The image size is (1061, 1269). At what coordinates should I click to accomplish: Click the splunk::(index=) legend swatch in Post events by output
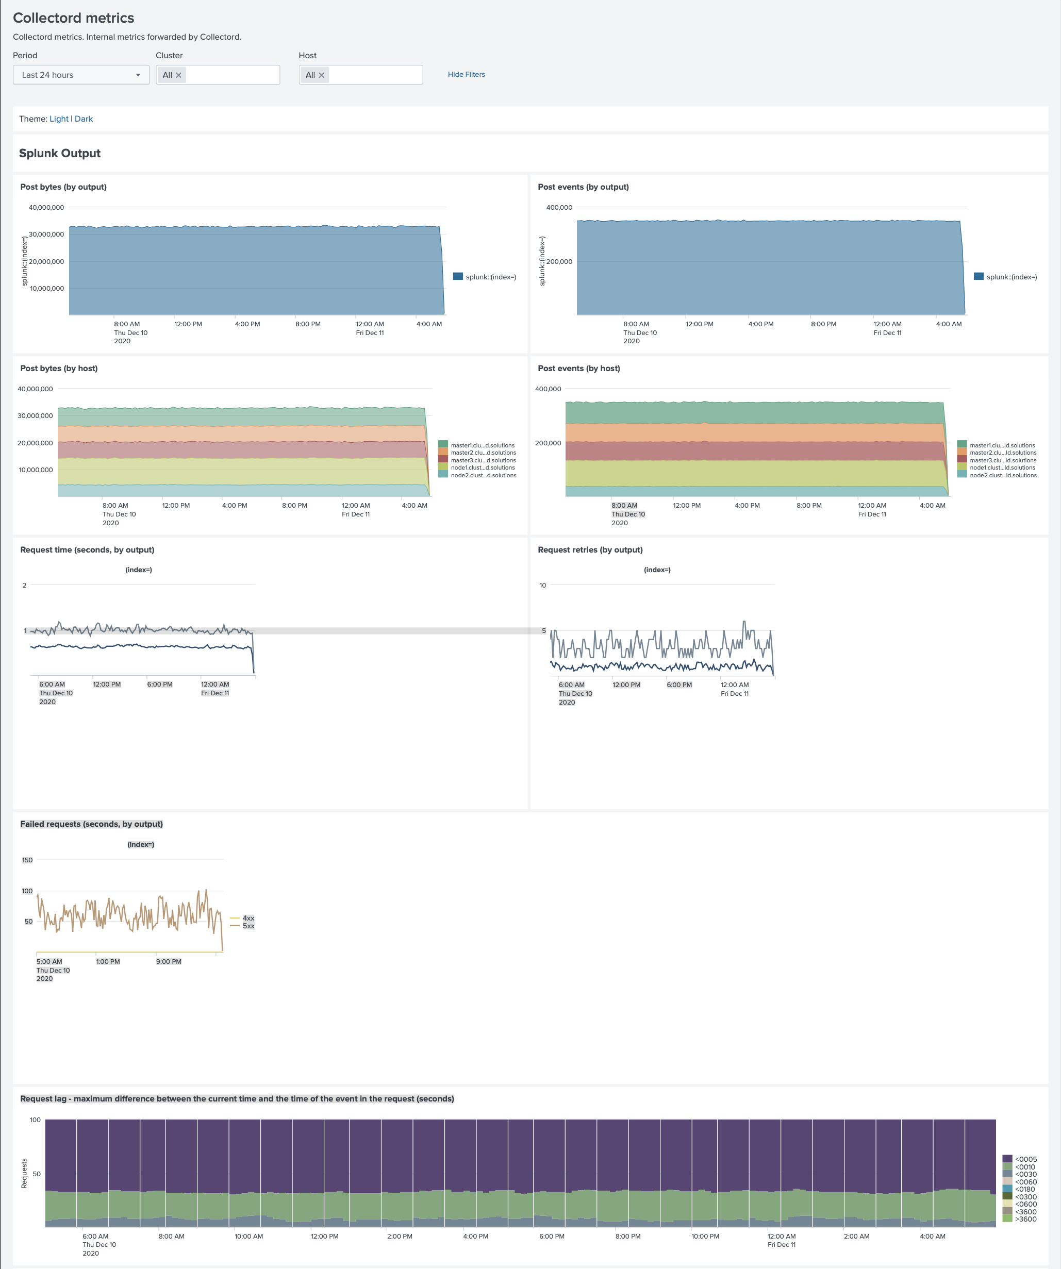(x=978, y=276)
